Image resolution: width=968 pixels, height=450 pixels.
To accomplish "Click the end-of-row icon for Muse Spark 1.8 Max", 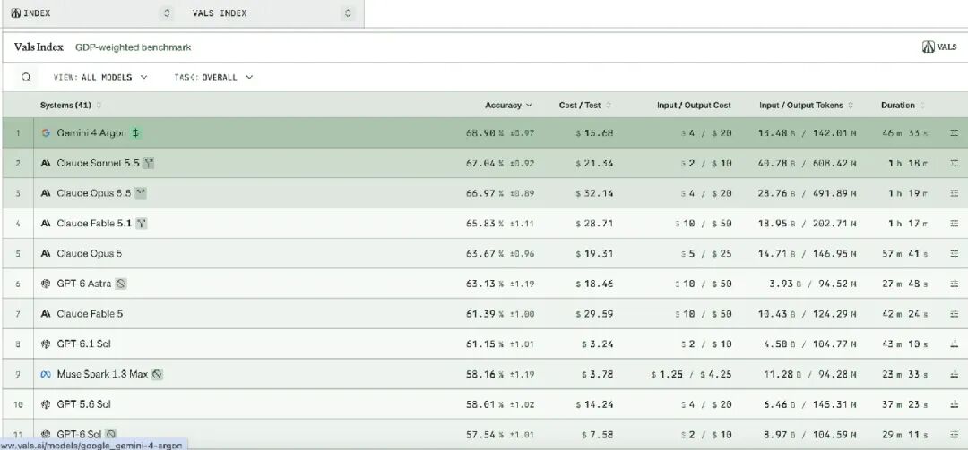I will (955, 374).
